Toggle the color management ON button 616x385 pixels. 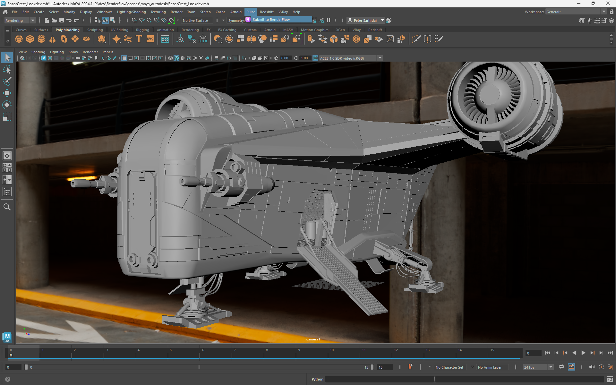point(315,58)
